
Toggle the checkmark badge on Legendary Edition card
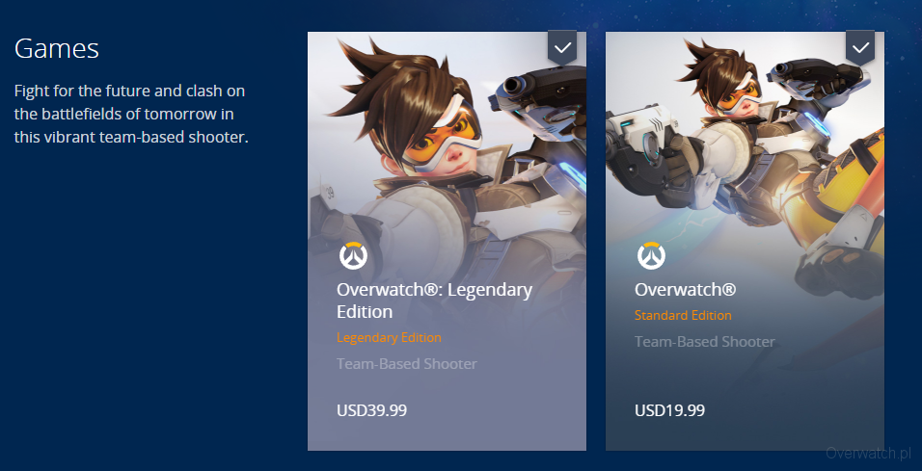[562, 47]
